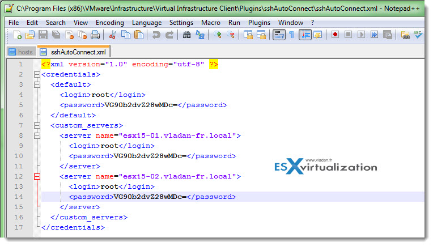The width and height of the screenshot is (433, 246).
Task: Print the document
Action: pyautogui.click(x=95, y=35)
